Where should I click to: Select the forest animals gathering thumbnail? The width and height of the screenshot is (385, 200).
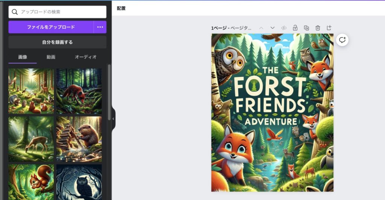tap(31, 91)
